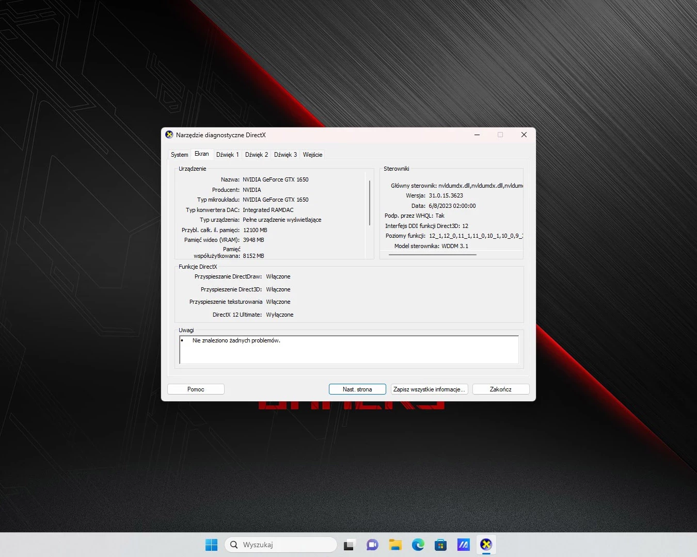
Task: Click Przyspieszenie Direct3D status Włączone
Action: [x=278, y=289]
